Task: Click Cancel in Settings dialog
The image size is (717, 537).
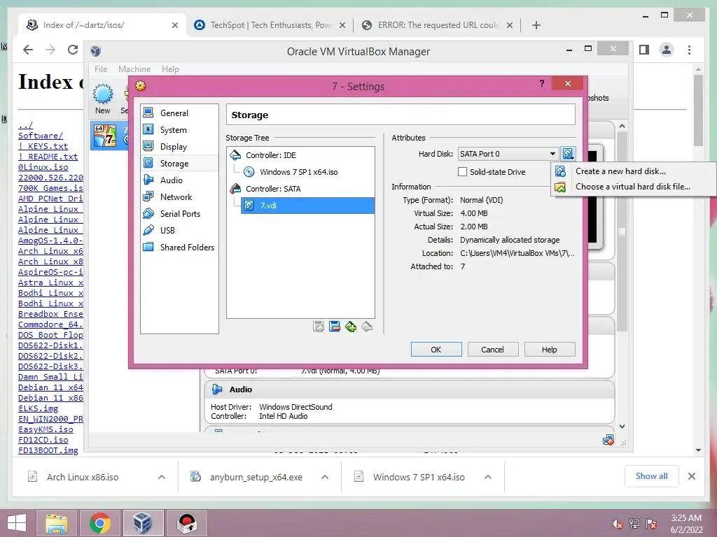Action: [492, 350]
